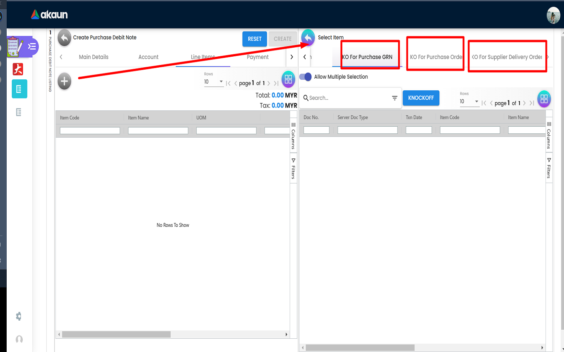Switch to the Payment tab
Viewport: 564px width, 352px height.
click(x=258, y=57)
